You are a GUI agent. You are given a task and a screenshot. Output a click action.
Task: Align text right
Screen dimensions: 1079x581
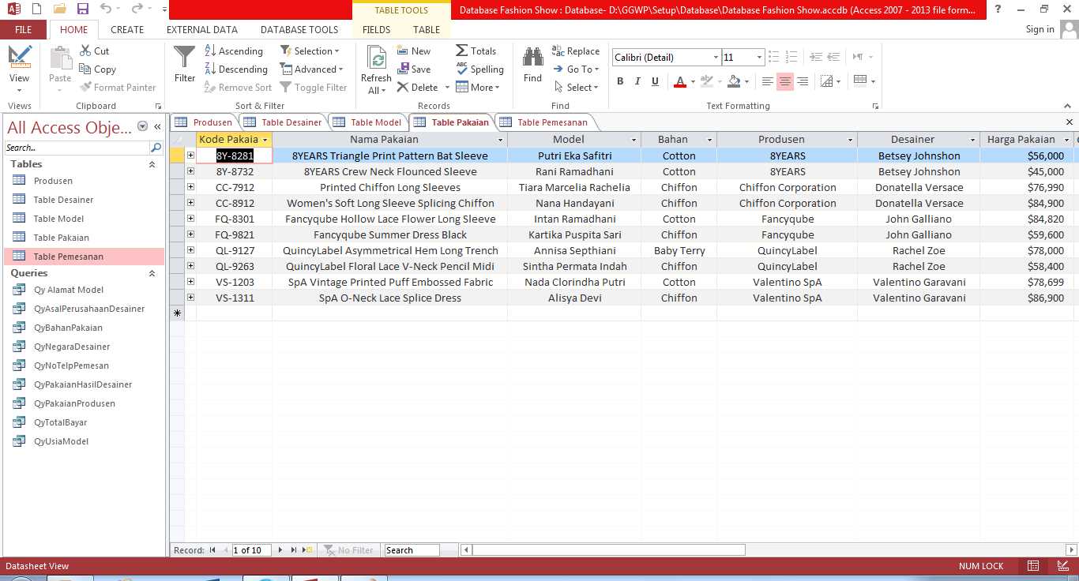803,81
